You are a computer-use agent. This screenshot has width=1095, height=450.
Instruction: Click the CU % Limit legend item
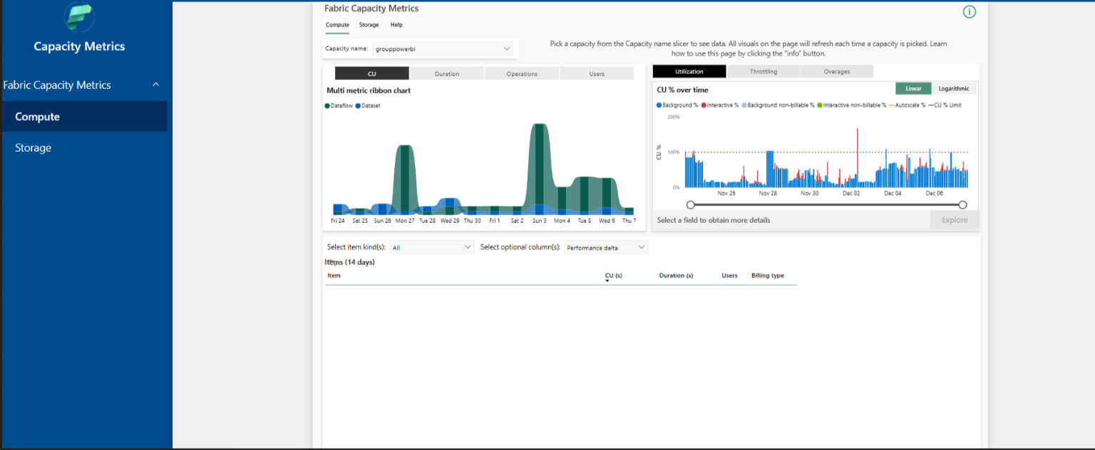pyautogui.click(x=944, y=105)
